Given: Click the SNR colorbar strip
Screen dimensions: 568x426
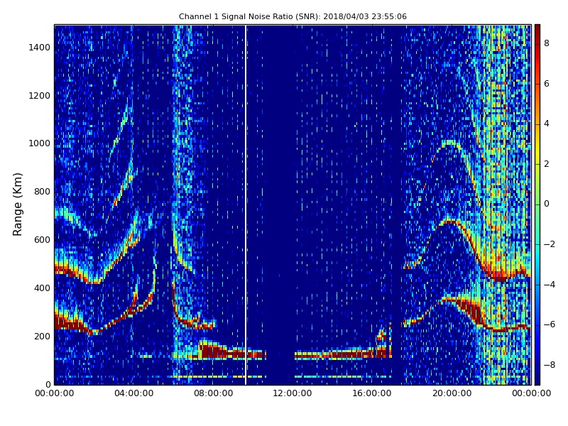Looking at the screenshot, I should tap(537, 204).
